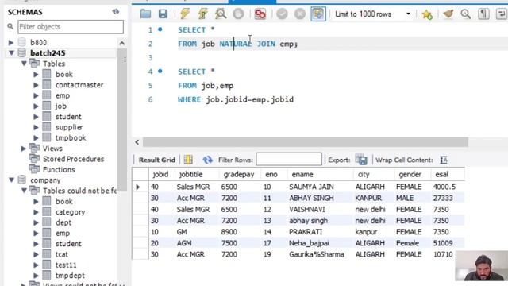This screenshot has height=286, width=508.
Task: Save snippet star icon
Action: click(x=427, y=14)
